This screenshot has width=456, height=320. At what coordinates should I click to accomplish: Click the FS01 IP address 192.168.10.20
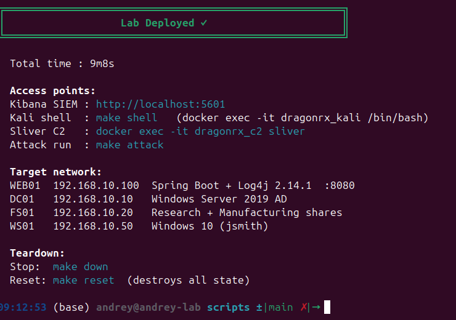click(x=93, y=212)
